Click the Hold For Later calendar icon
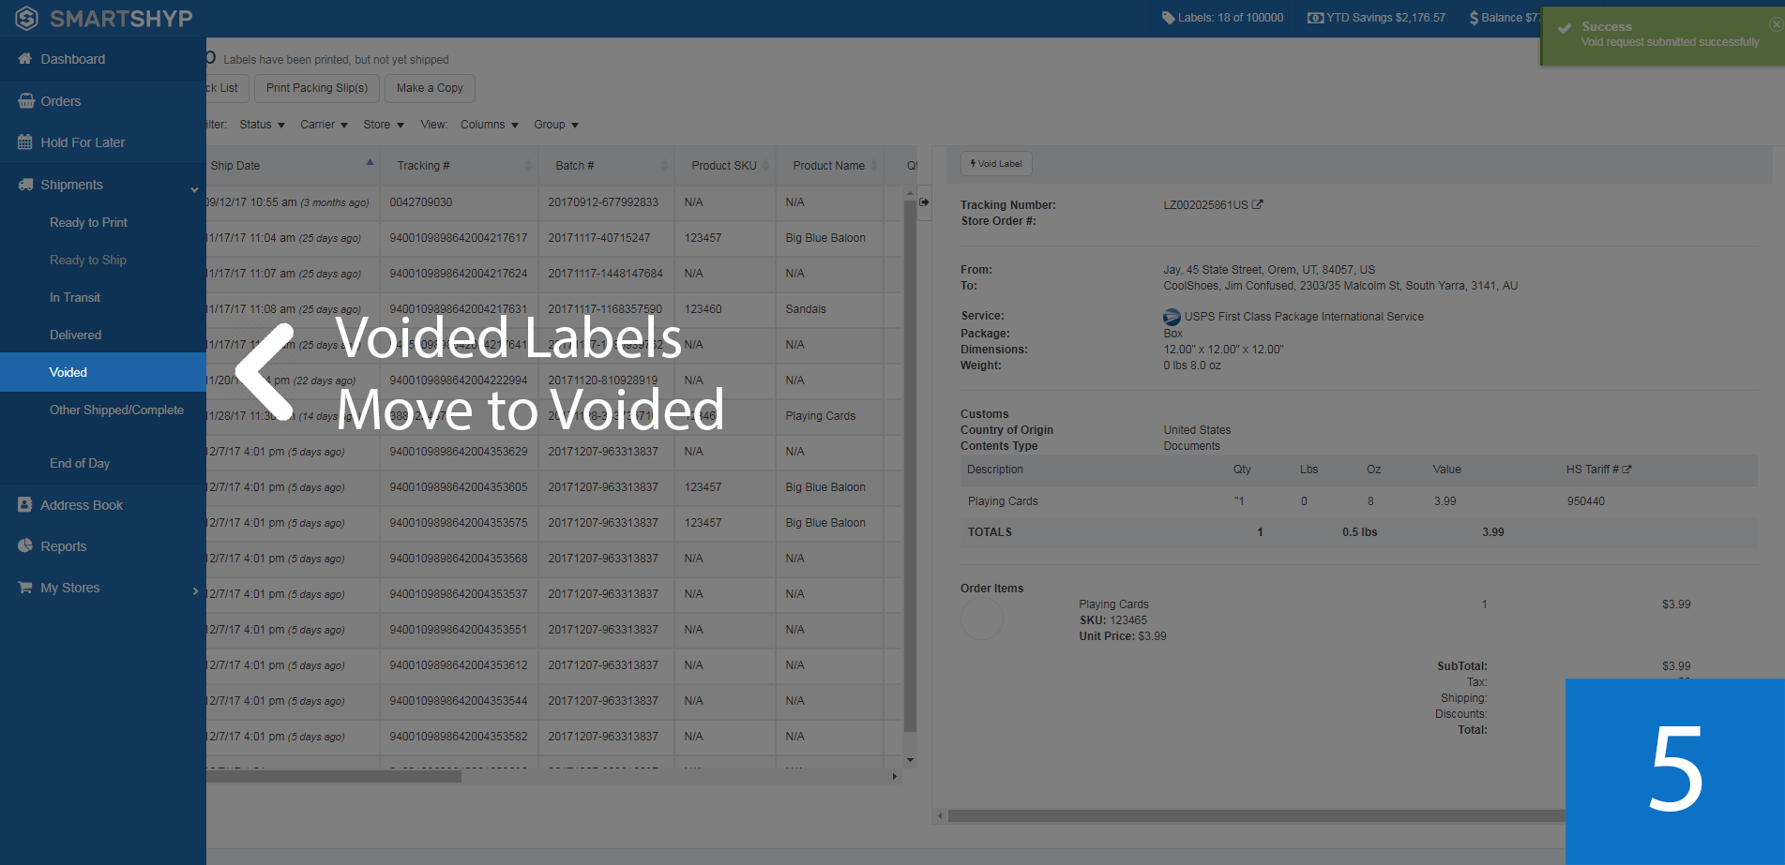The image size is (1785, 865). tap(25, 142)
